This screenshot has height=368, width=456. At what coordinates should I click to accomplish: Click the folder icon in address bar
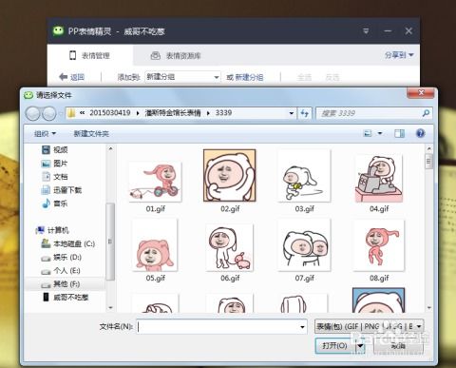coord(71,113)
